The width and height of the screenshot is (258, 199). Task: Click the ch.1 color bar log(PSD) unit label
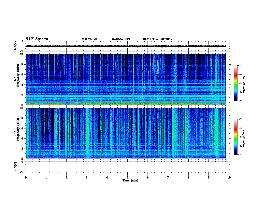(x=244, y=85)
